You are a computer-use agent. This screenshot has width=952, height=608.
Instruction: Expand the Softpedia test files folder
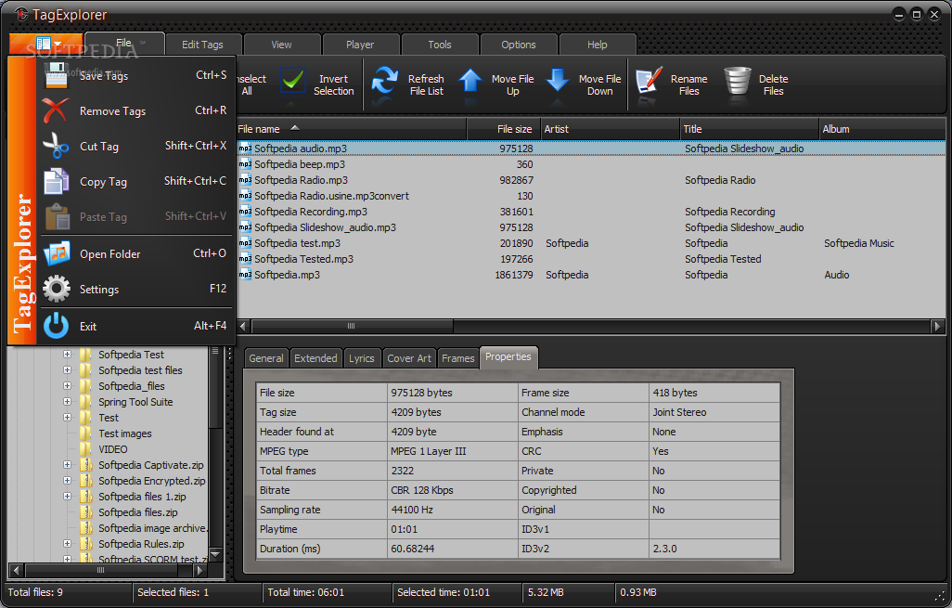click(x=68, y=369)
